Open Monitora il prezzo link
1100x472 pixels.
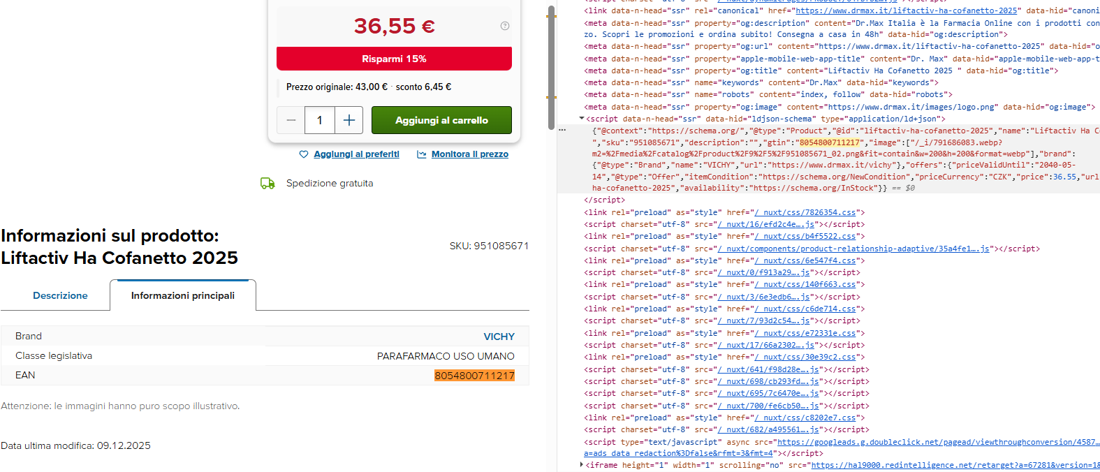click(470, 154)
